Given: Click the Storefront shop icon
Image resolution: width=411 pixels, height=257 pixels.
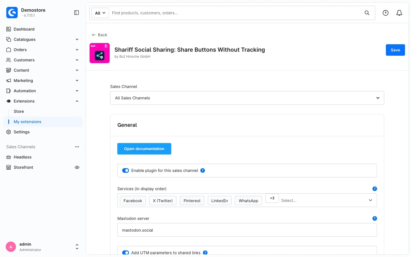Looking at the screenshot, I should point(9,167).
